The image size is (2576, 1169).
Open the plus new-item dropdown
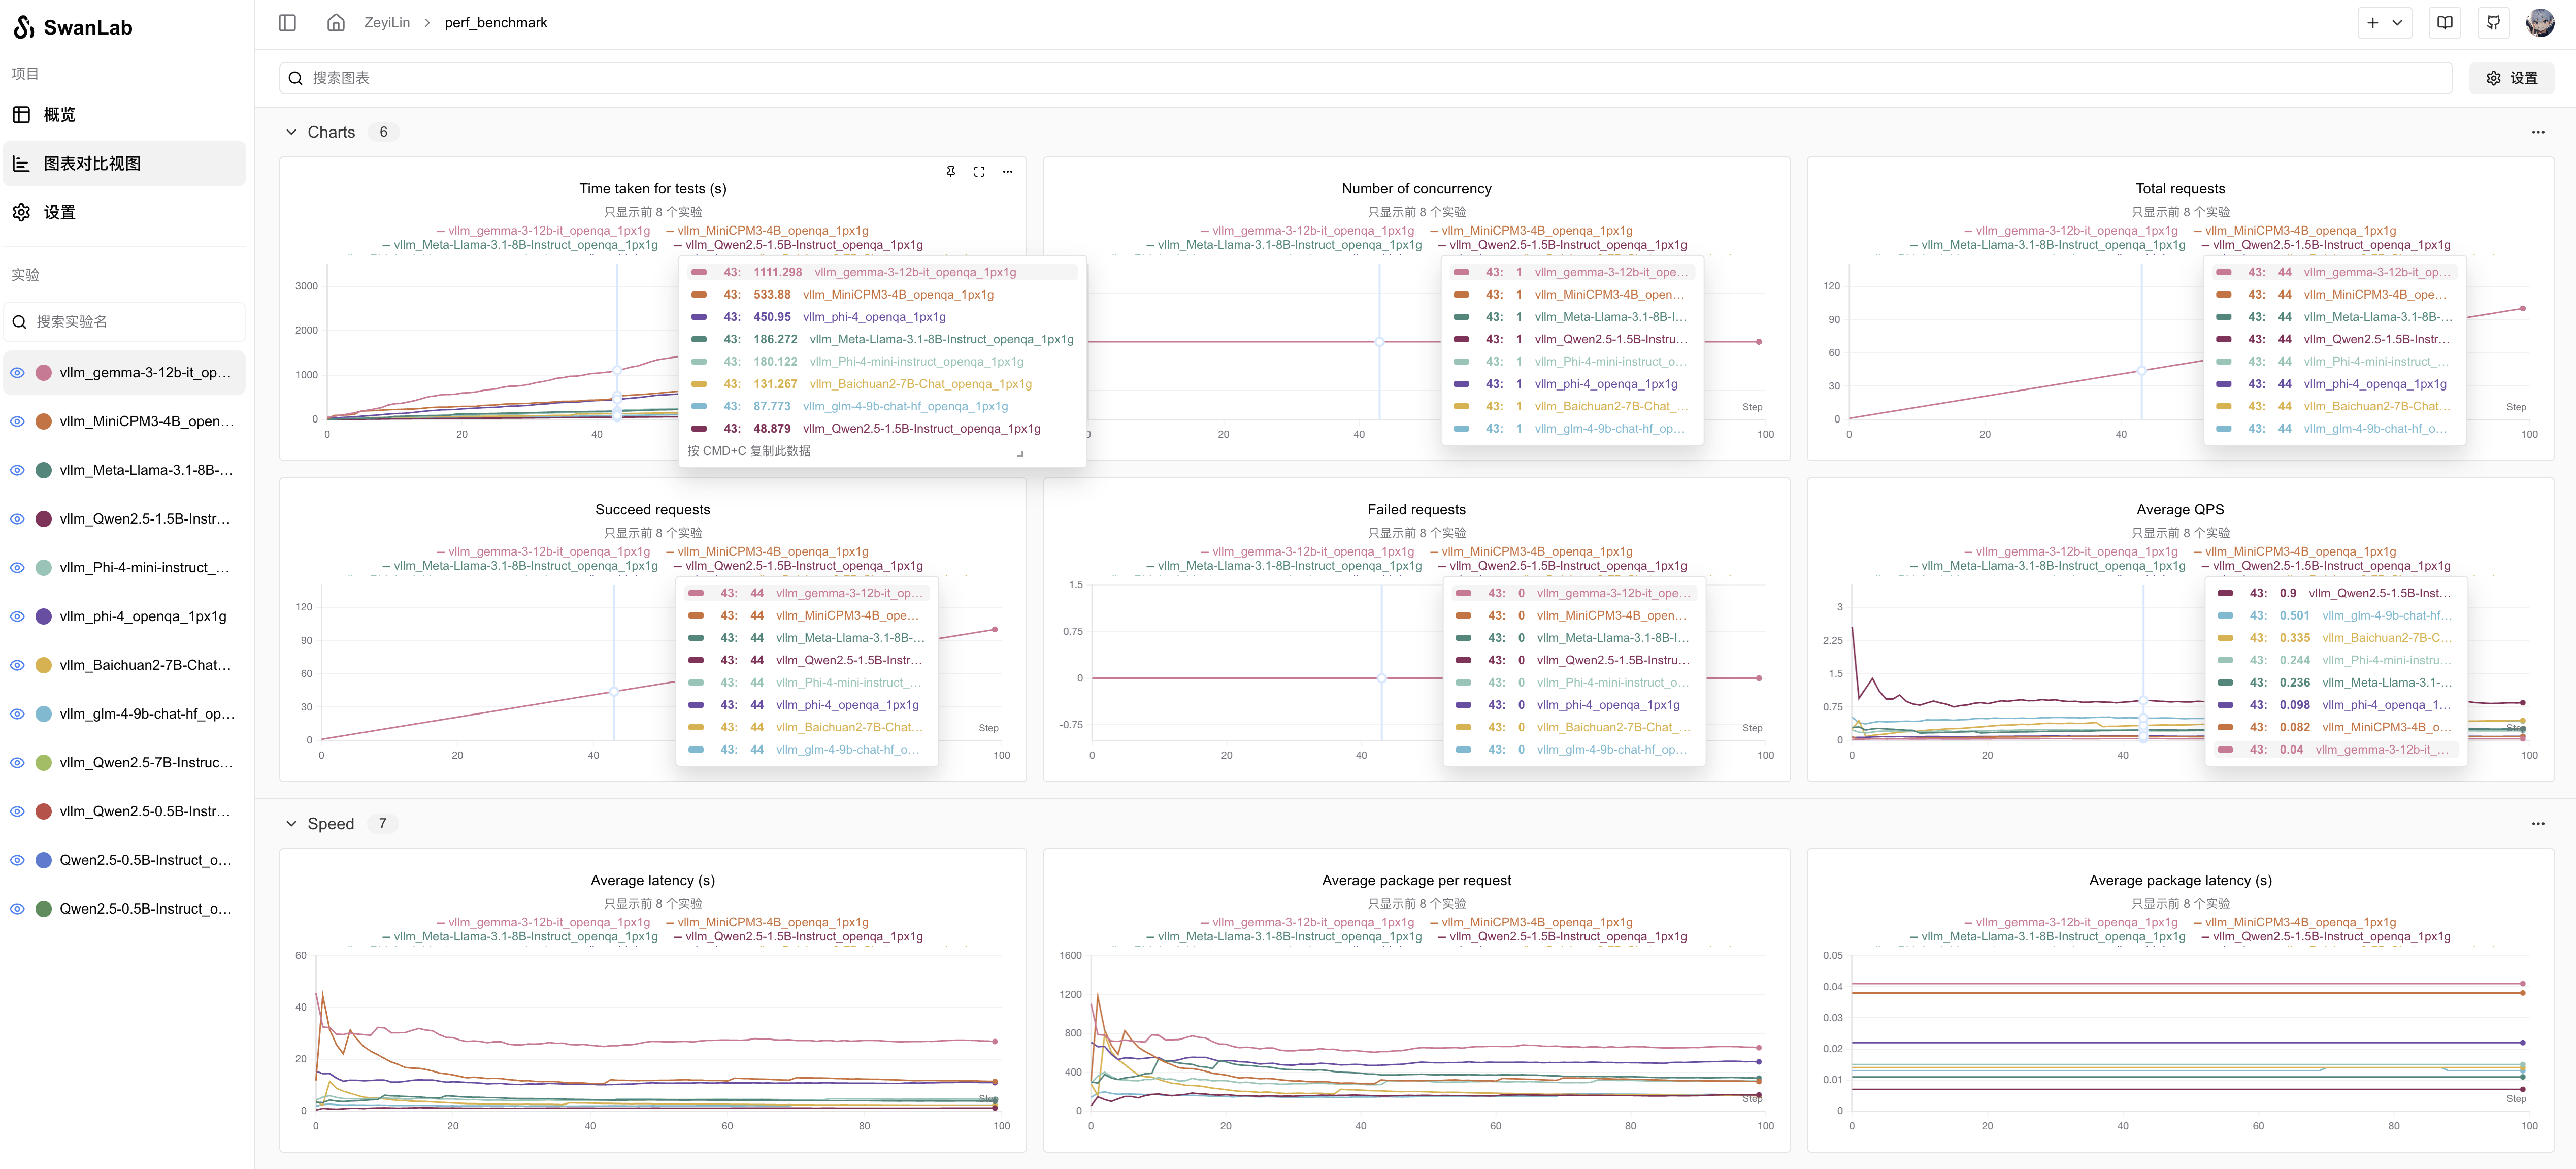coord(2384,22)
